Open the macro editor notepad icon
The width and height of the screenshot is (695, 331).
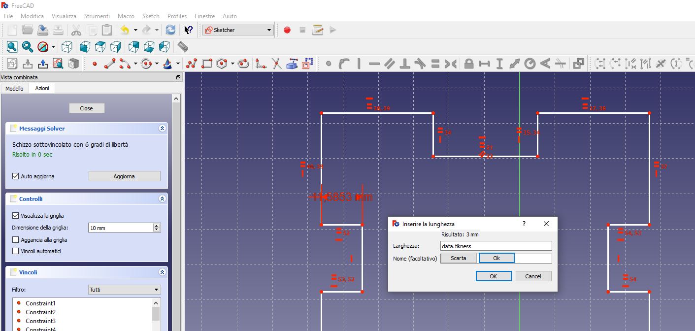point(318,30)
